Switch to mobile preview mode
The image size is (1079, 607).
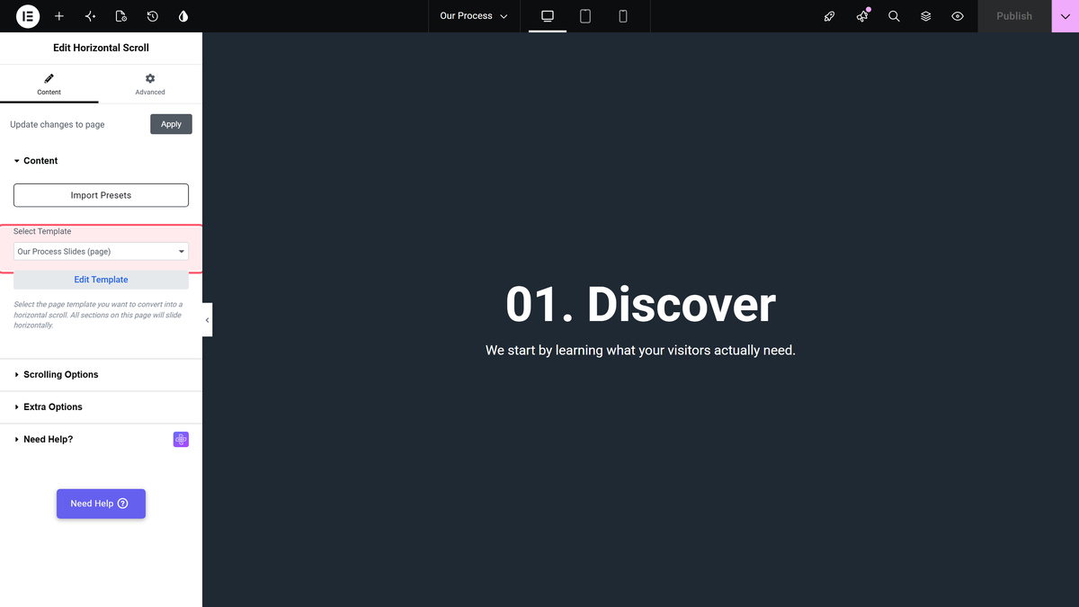[x=623, y=16]
